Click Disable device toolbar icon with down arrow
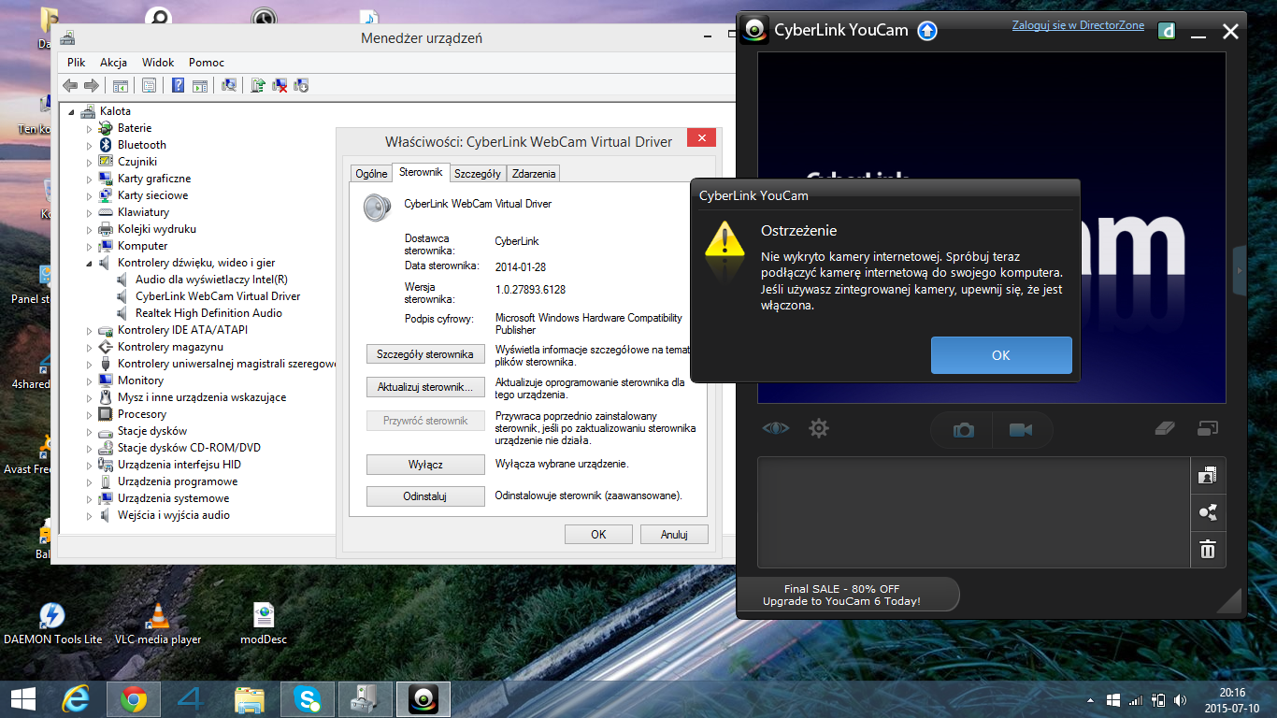1277x718 pixels. click(x=301, y=85)
